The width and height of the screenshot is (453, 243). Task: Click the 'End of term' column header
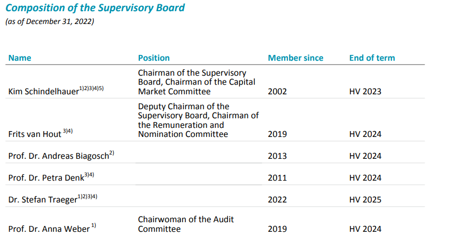point(372,58)
